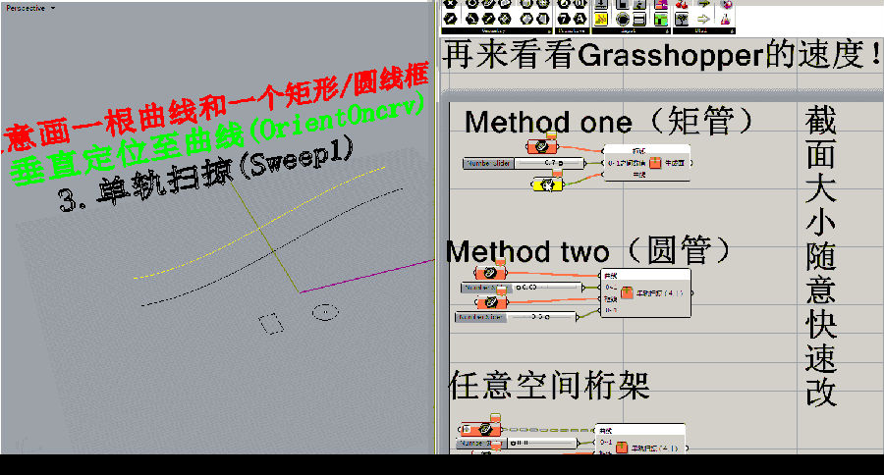The width and height of the screenshot is (884, 475).
Task: Click the orange curve parameter in Method one
Action: click(x=542, y=146)
